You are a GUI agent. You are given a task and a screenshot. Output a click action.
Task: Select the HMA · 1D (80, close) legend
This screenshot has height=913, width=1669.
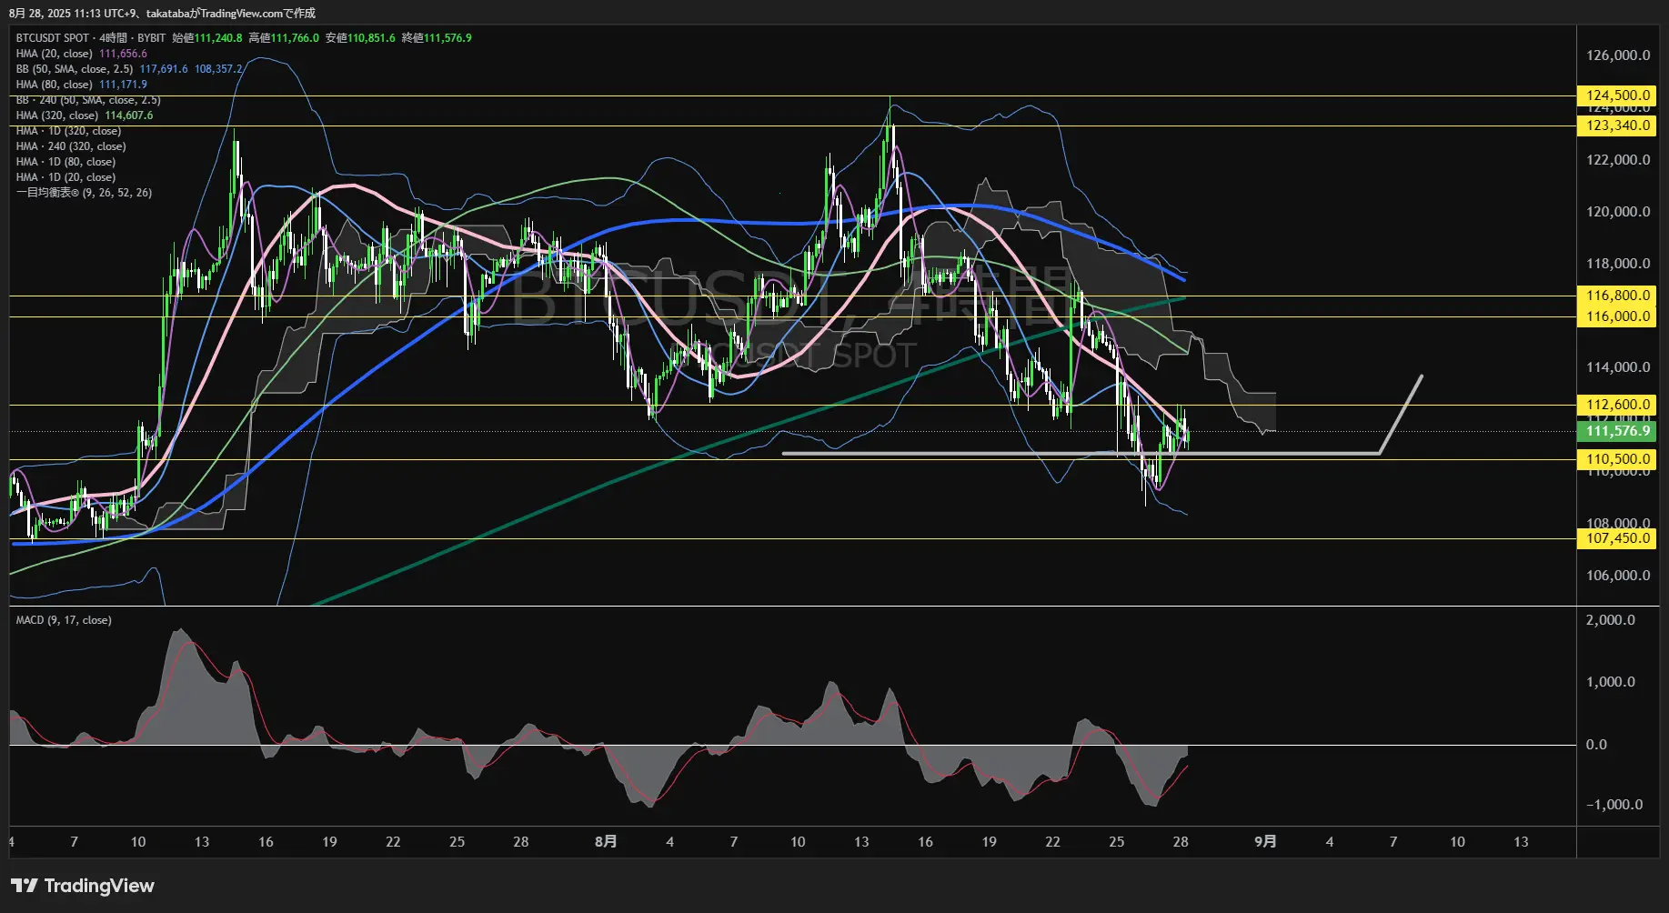pos(65,162)
